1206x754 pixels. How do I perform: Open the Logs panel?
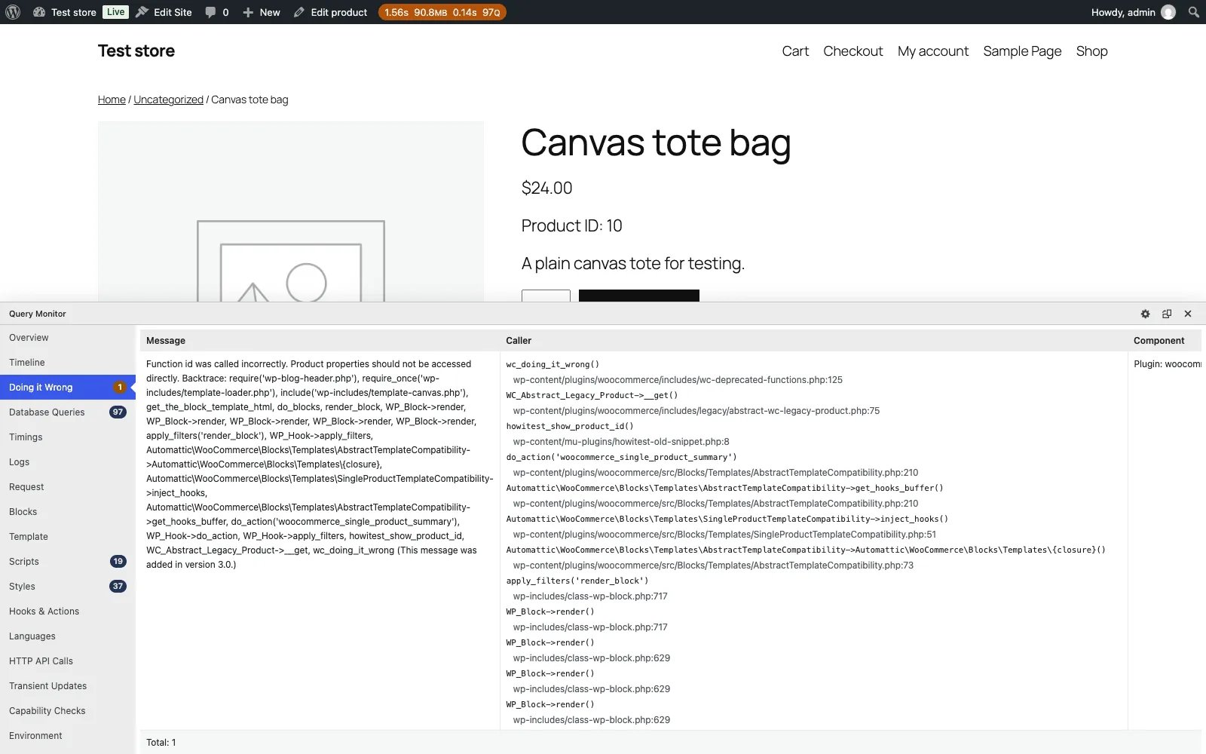tap(68, 462)
